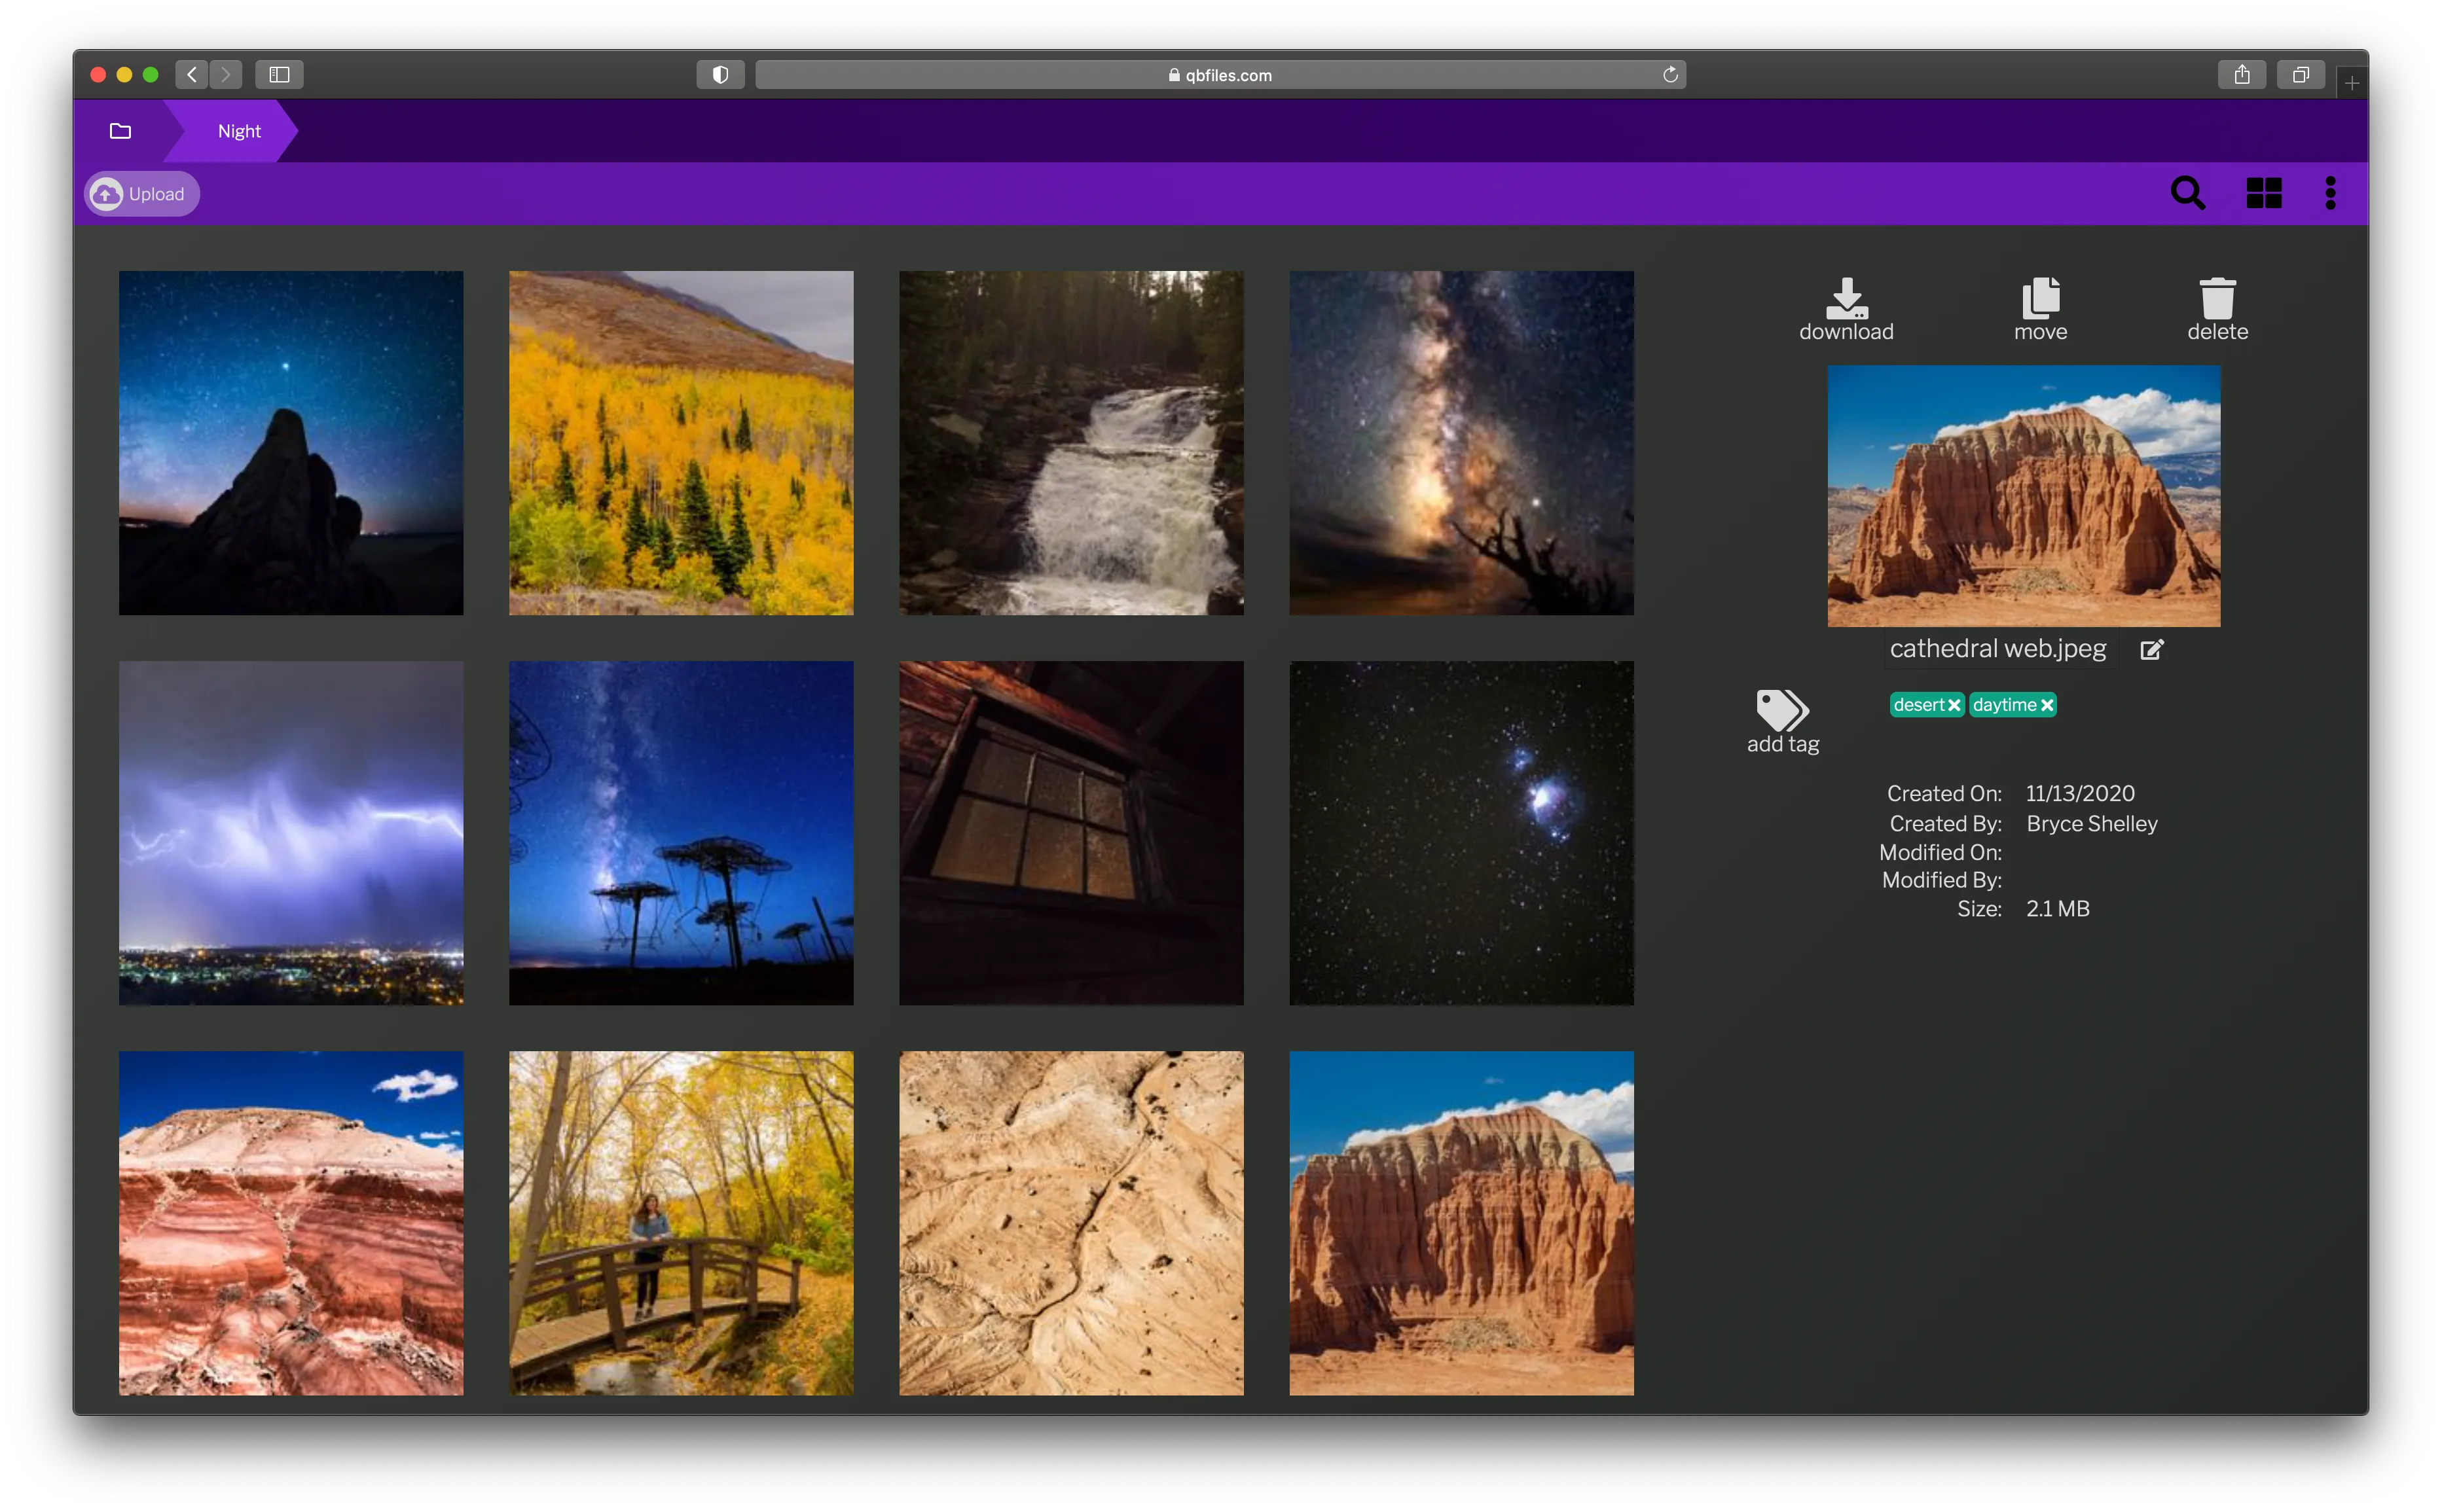
Task: Click the move file icon
Action: tap(2040, 299)
